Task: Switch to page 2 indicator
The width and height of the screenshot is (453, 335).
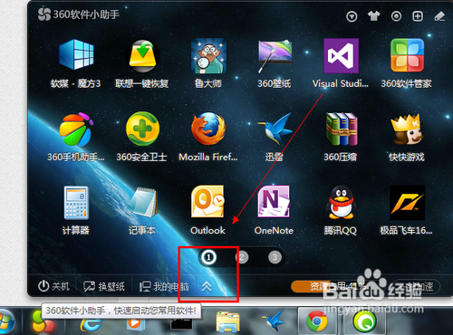Action: pos(242,257)
